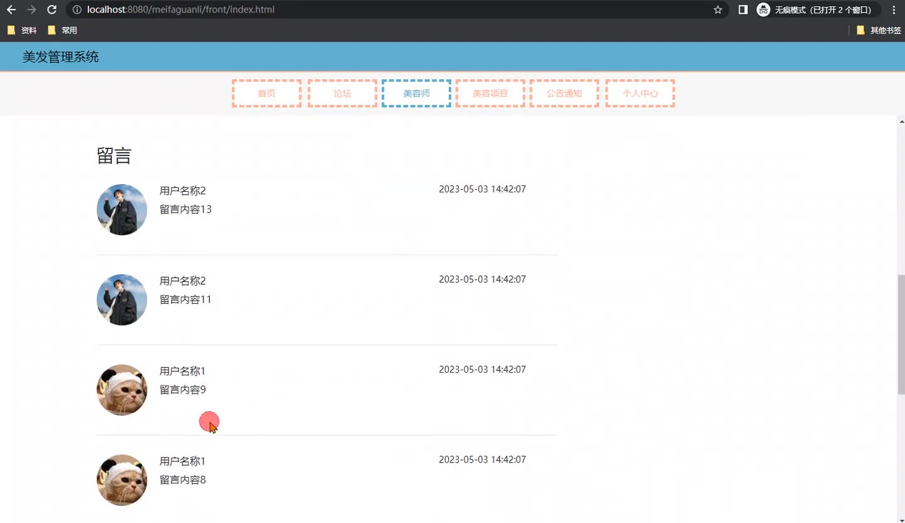The height and width of the screenshot is (523, 905).
Task: Click the scrollbar up arrow
Action: pos(901,121)
